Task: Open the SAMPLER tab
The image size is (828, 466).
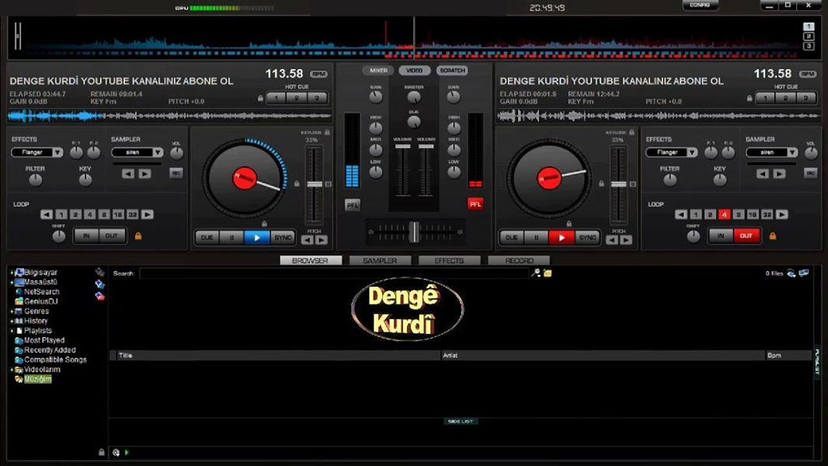Action: pos(380,261)
